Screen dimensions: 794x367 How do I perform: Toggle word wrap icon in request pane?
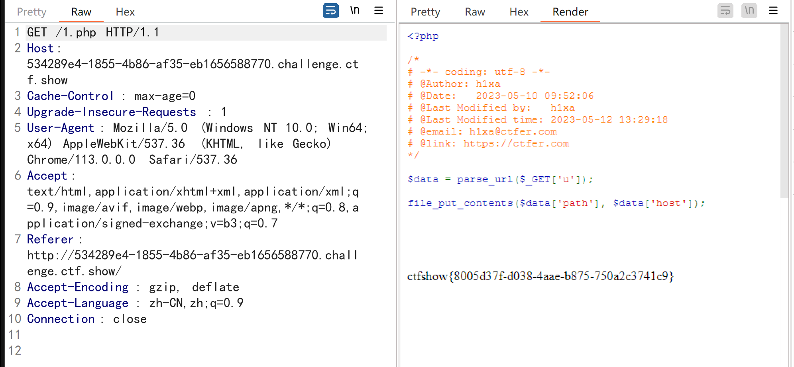[330, 11]
